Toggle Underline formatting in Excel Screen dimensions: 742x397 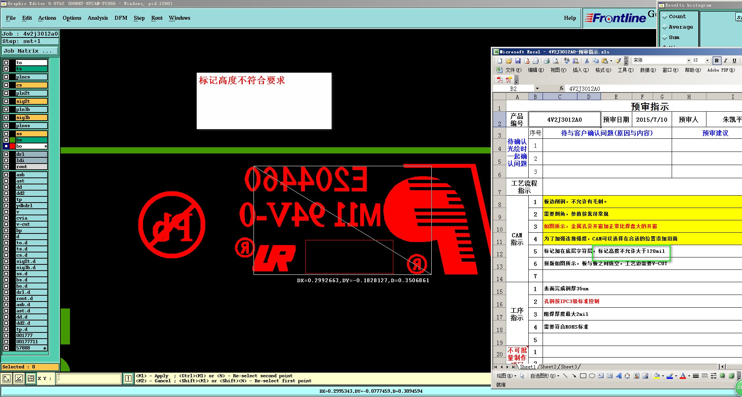(x=734, y=61)
